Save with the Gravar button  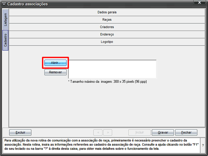pos(163,132)
